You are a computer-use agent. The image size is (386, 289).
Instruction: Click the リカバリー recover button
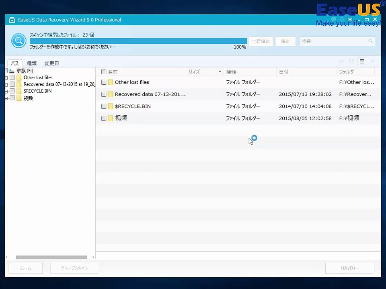click(349, 268)
